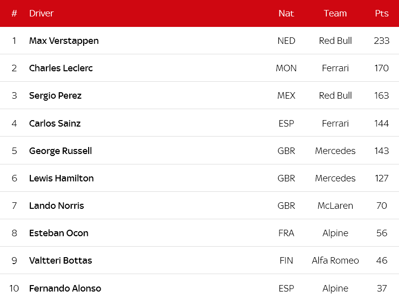Open Charles Leclerc driver link
The width and height of the screenshot is (399, 300).
click(x=61, y=68)
